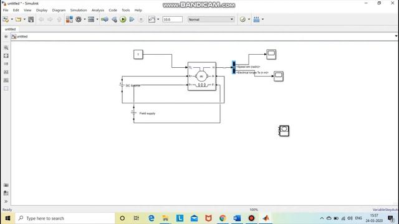Click the Fit to View palette icon
The width and height of the screenshot is (399, 224).
(6, 56)
